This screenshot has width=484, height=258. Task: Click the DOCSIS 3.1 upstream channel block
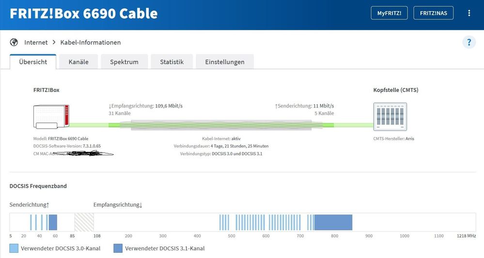[x=53, y=222]
